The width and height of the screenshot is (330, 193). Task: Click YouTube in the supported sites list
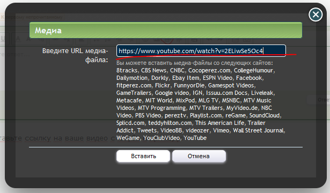(195, 138)
